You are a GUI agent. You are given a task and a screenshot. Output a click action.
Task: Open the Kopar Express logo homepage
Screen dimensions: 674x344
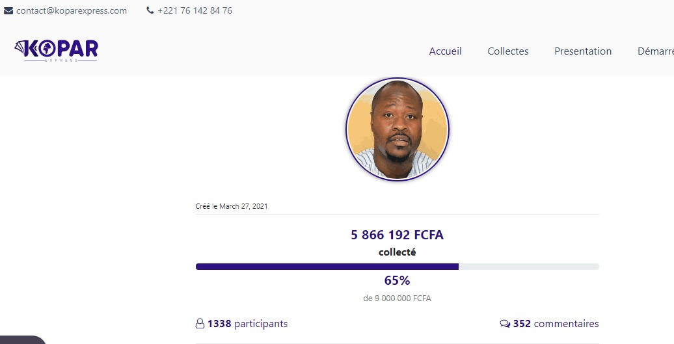tap(56, 50)
